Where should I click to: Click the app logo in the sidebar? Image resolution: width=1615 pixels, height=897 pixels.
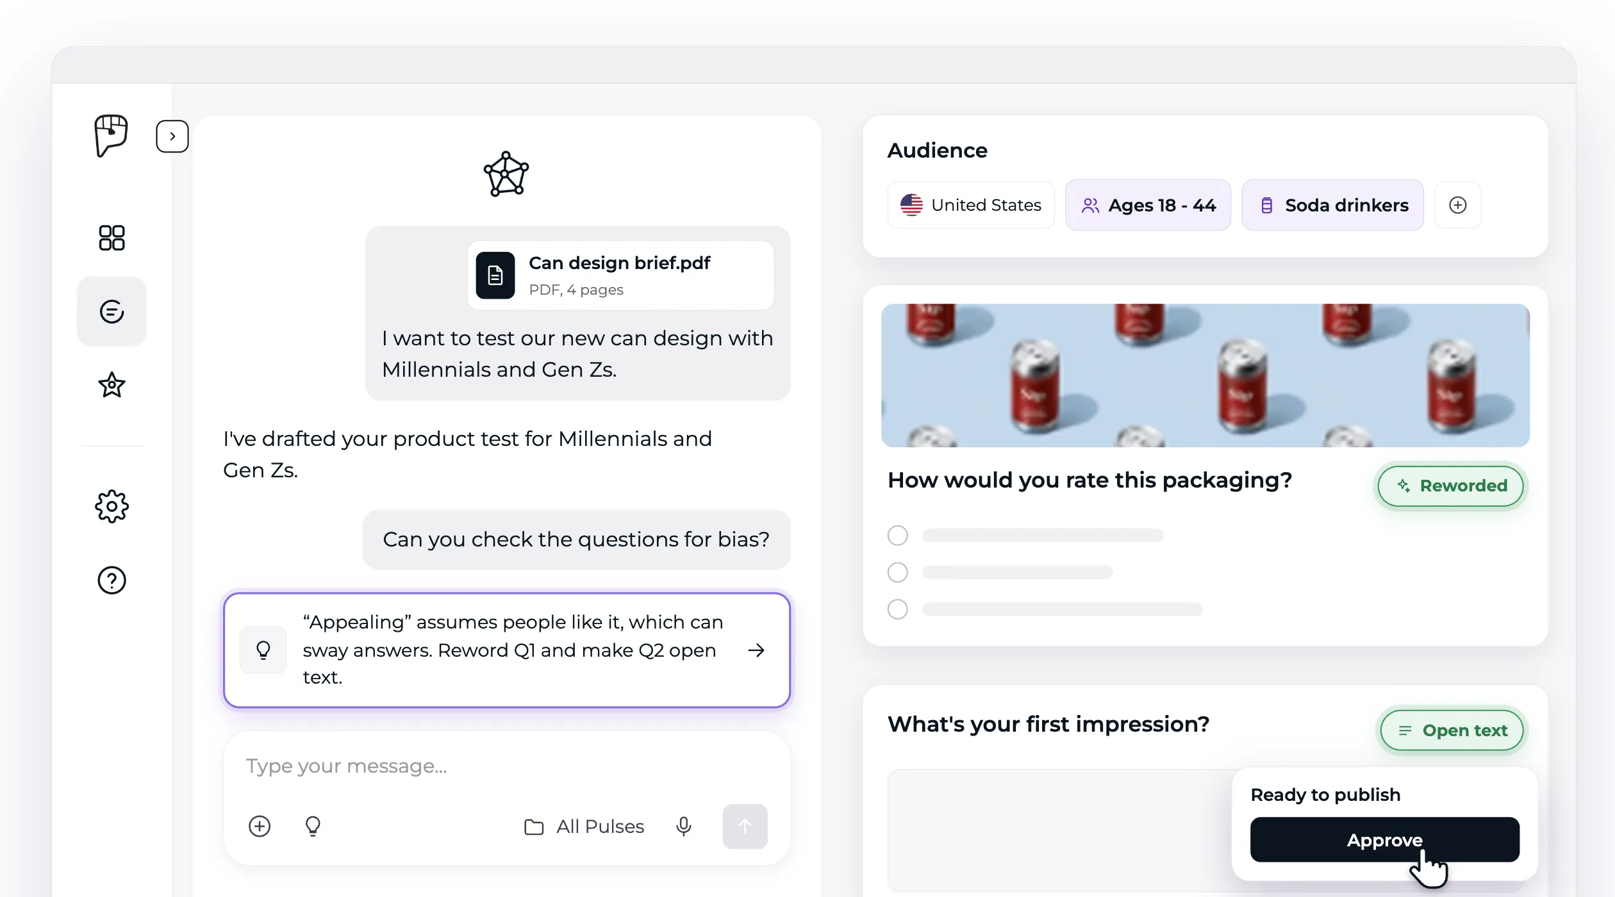111,135
